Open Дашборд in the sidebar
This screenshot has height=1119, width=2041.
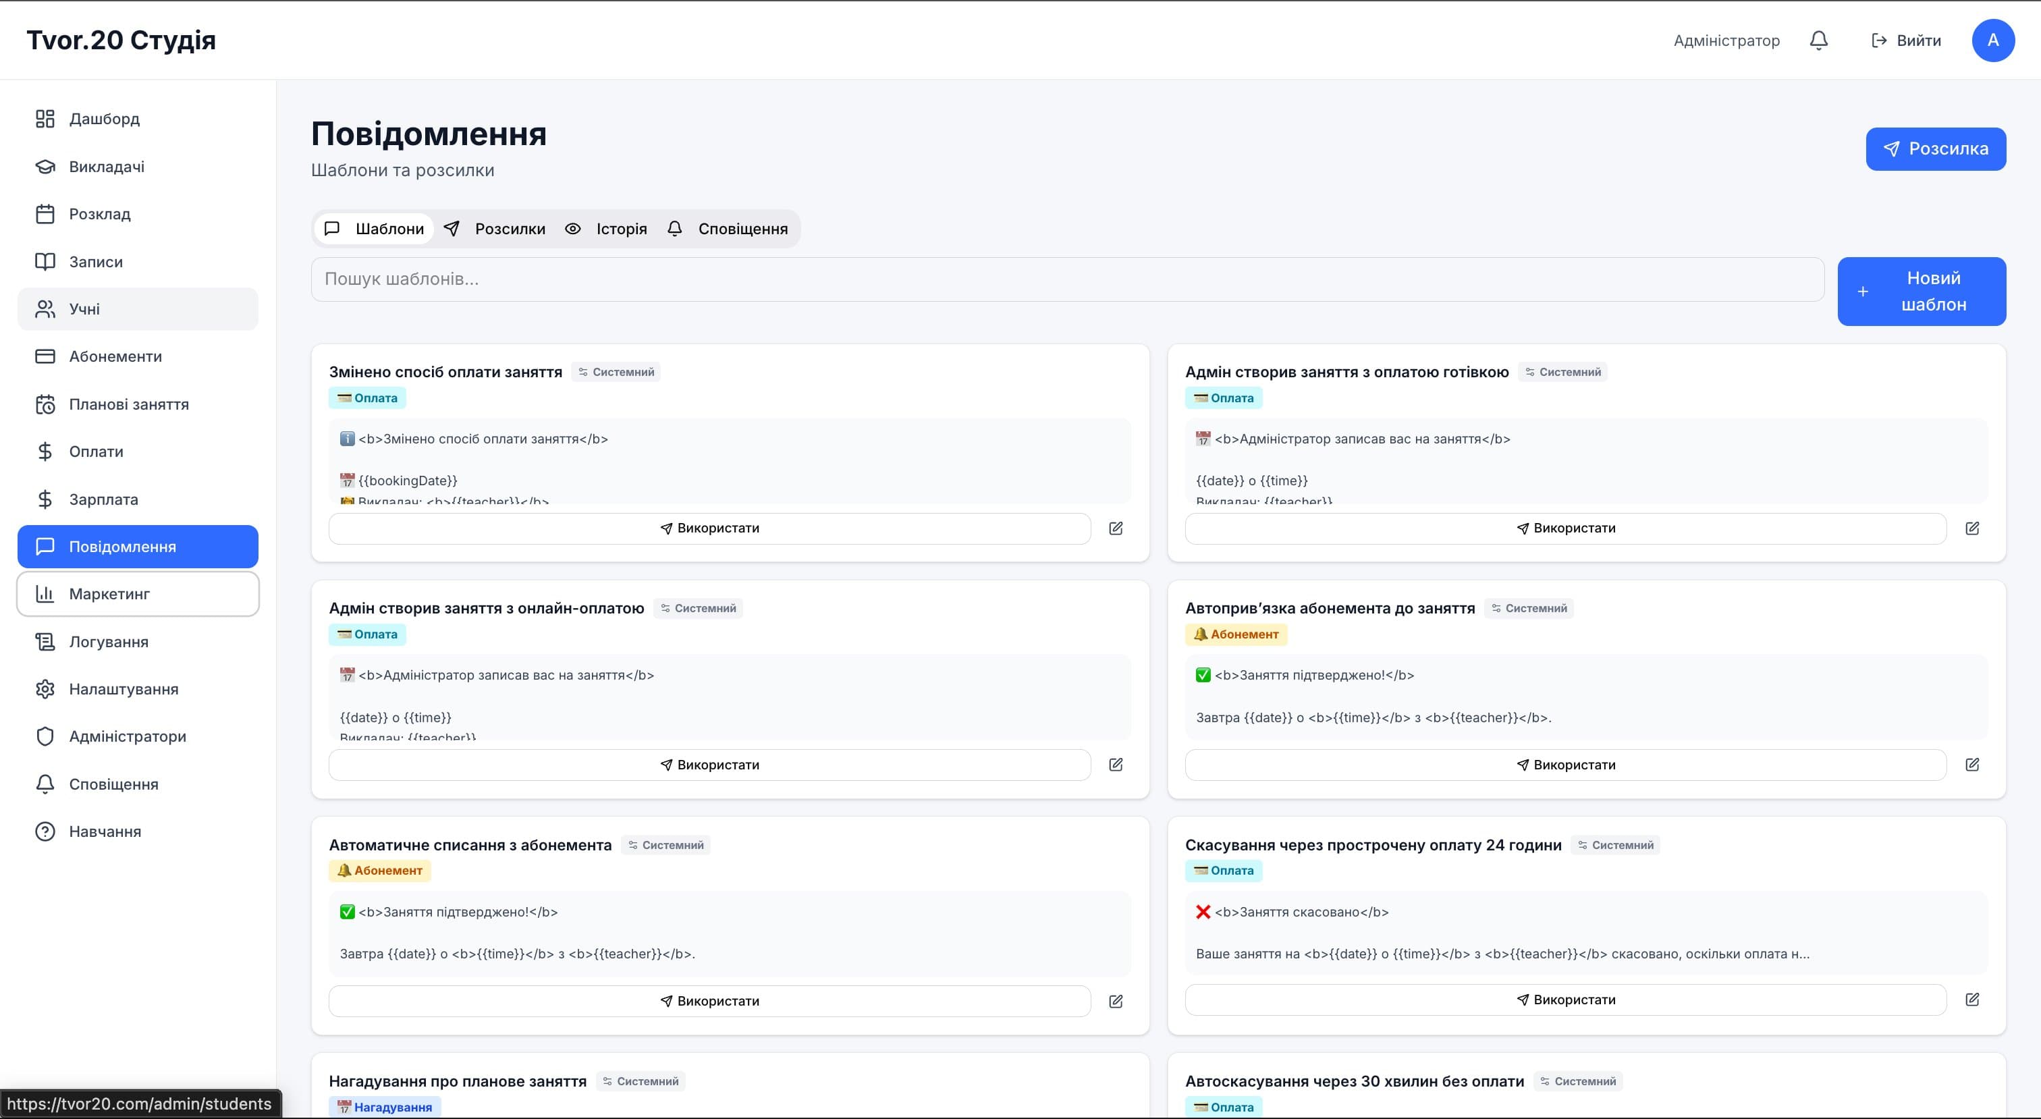click(x=138, y=119)
